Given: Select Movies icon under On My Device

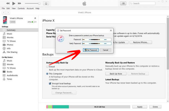Looking at the screenshot, I should (x=4, y=64).
